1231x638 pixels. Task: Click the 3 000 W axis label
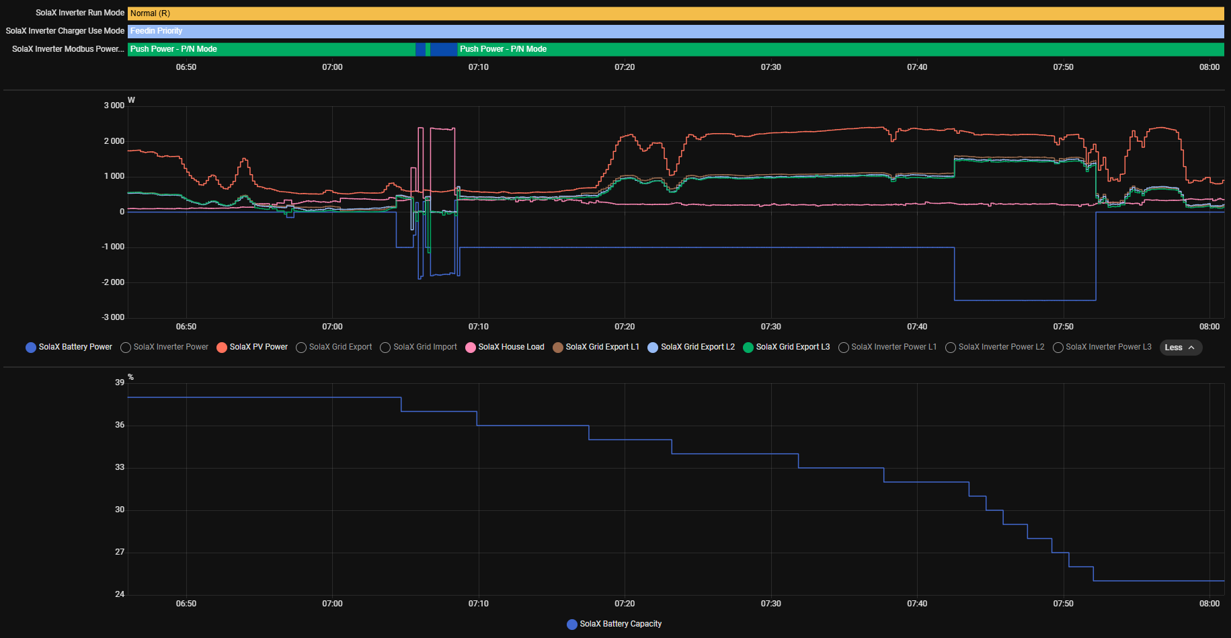tap(114, 106)
